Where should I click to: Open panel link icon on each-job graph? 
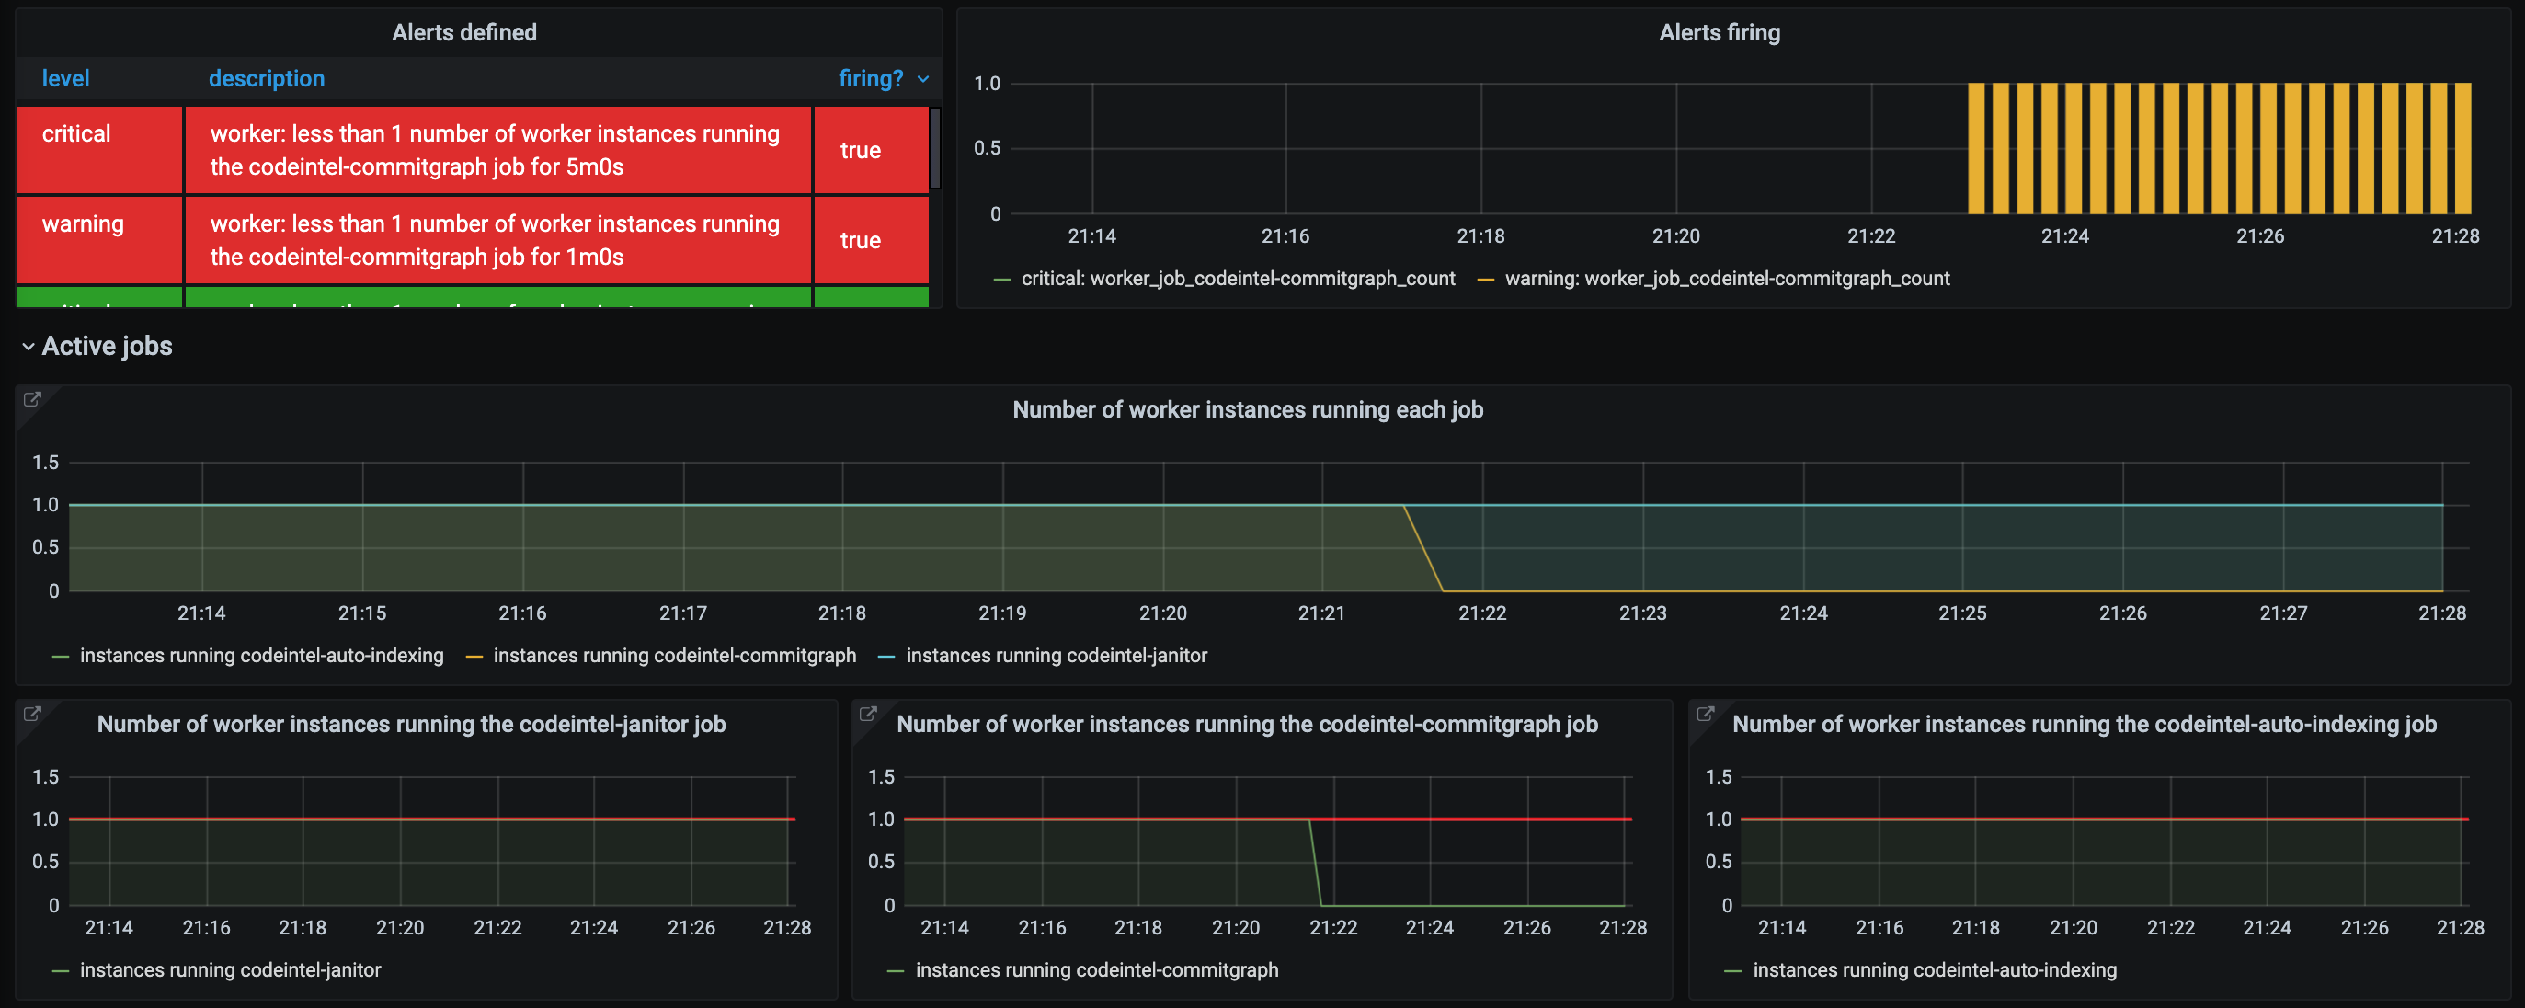click(x=32, y=399)
